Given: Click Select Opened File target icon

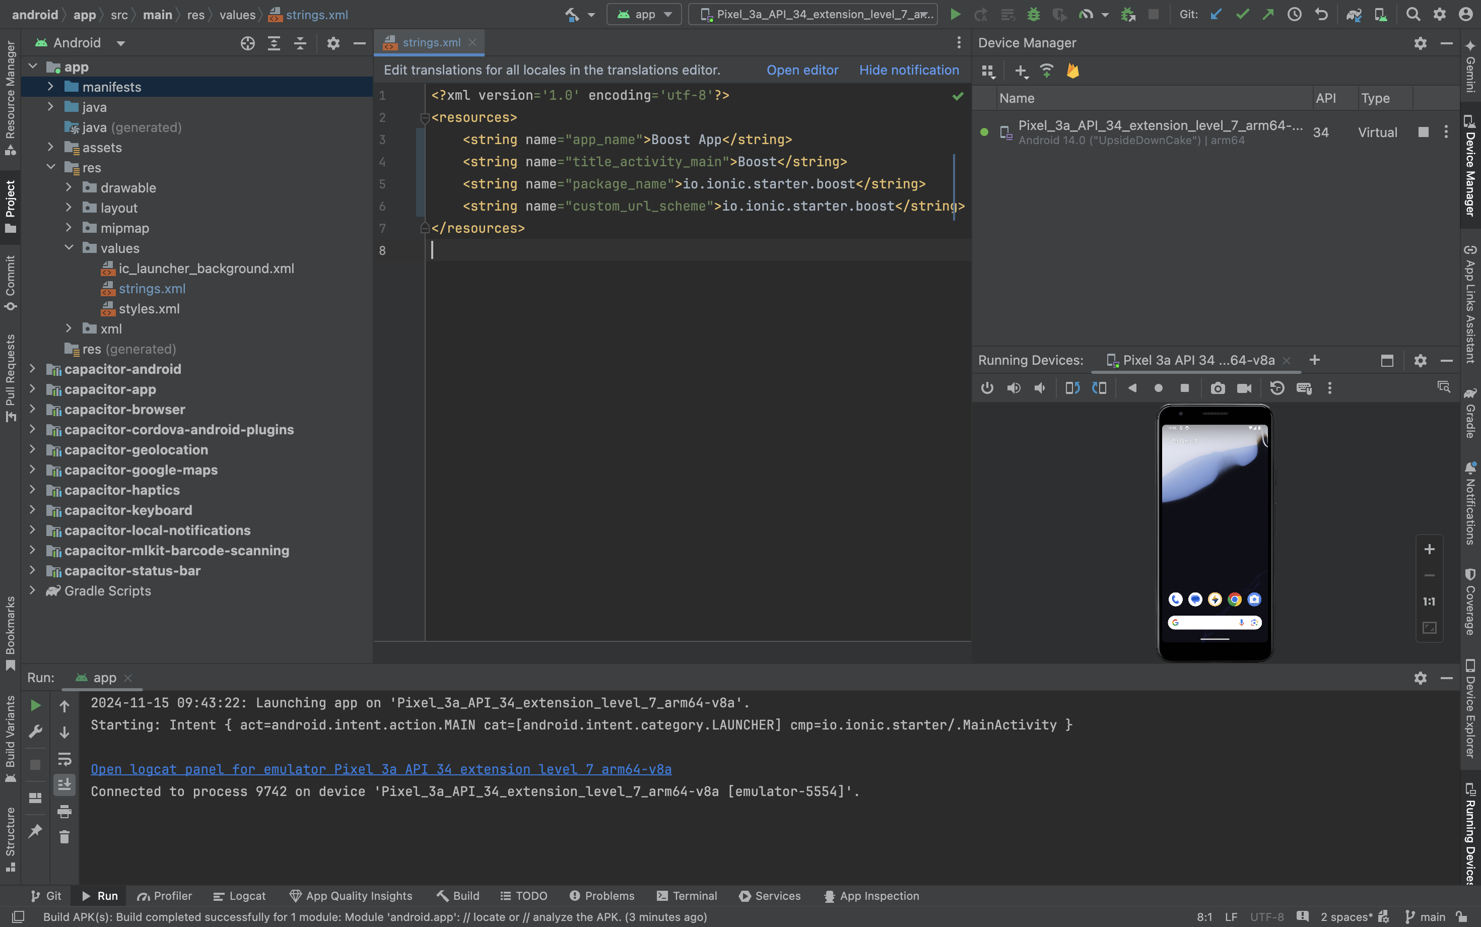Looking at the screenshot, I should point(248,43).
